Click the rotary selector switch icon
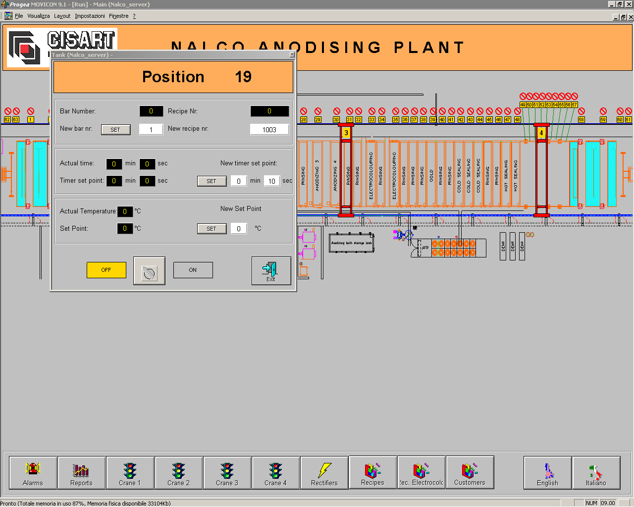 149,270
